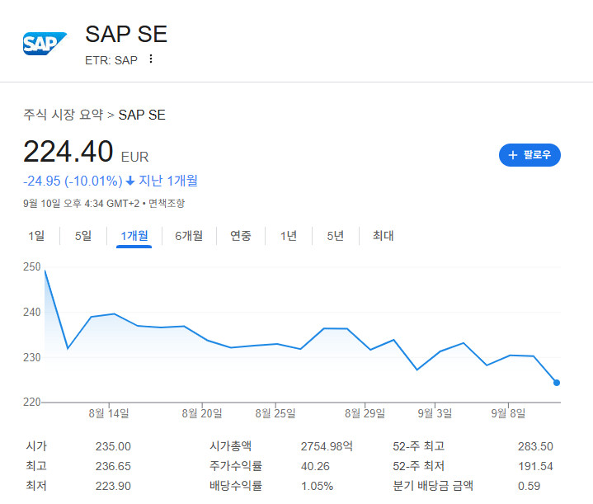
Task: Show the 연중 year-to-date chart
Action: coord(241,236)
